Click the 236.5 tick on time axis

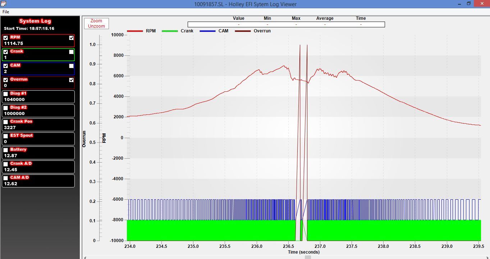(288, 246)
